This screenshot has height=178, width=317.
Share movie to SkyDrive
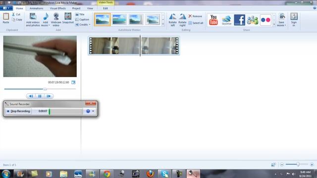pyautogui.click(x=226, y=20)
